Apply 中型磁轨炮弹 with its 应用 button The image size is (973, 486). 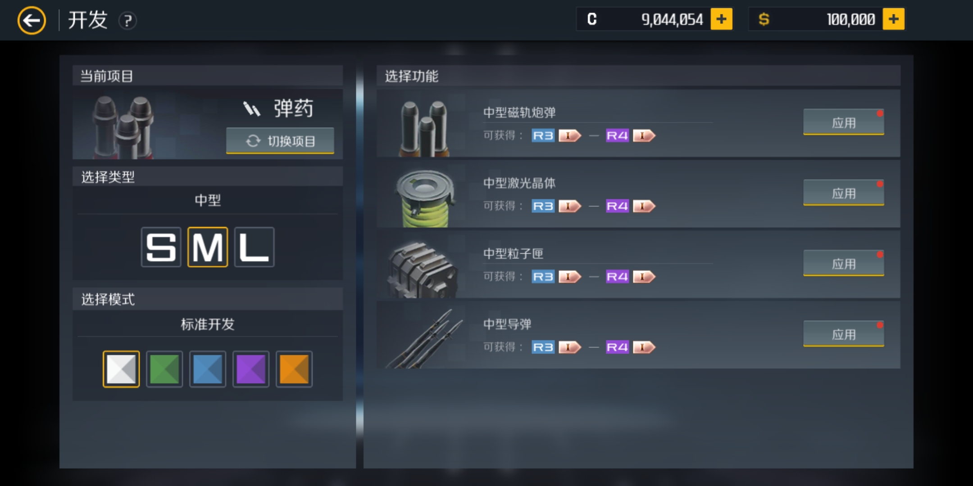click(843, 122)
